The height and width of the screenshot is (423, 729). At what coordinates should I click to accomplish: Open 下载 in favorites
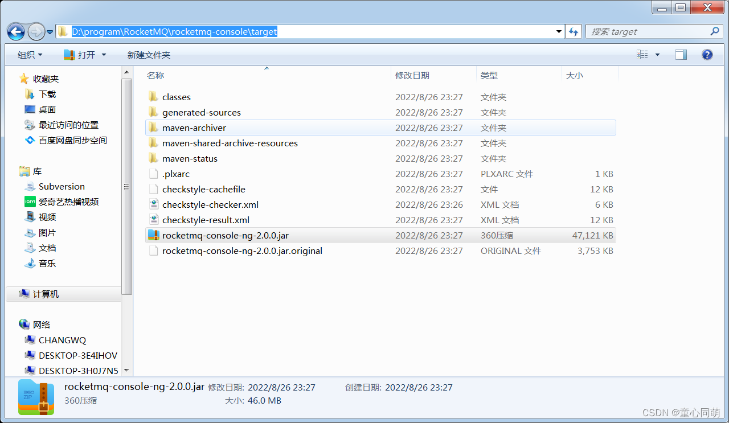click(x=47, y=94)
